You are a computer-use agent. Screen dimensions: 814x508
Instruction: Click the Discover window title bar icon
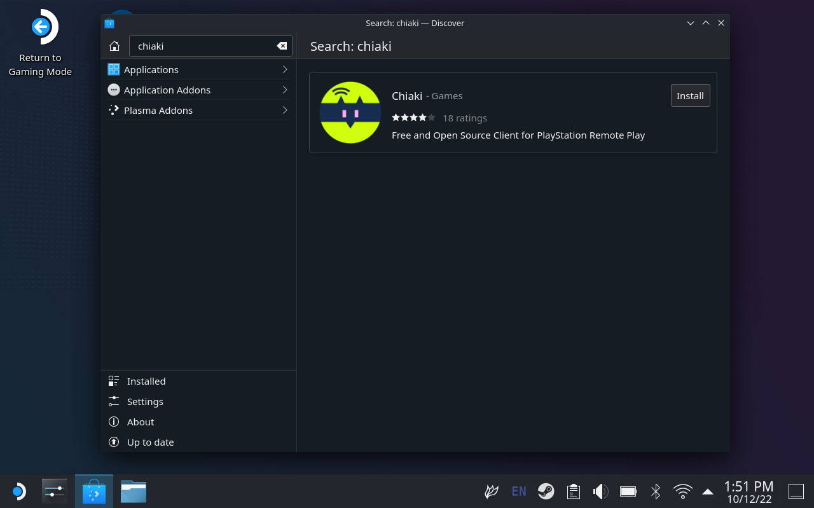[x=109, y=23]
